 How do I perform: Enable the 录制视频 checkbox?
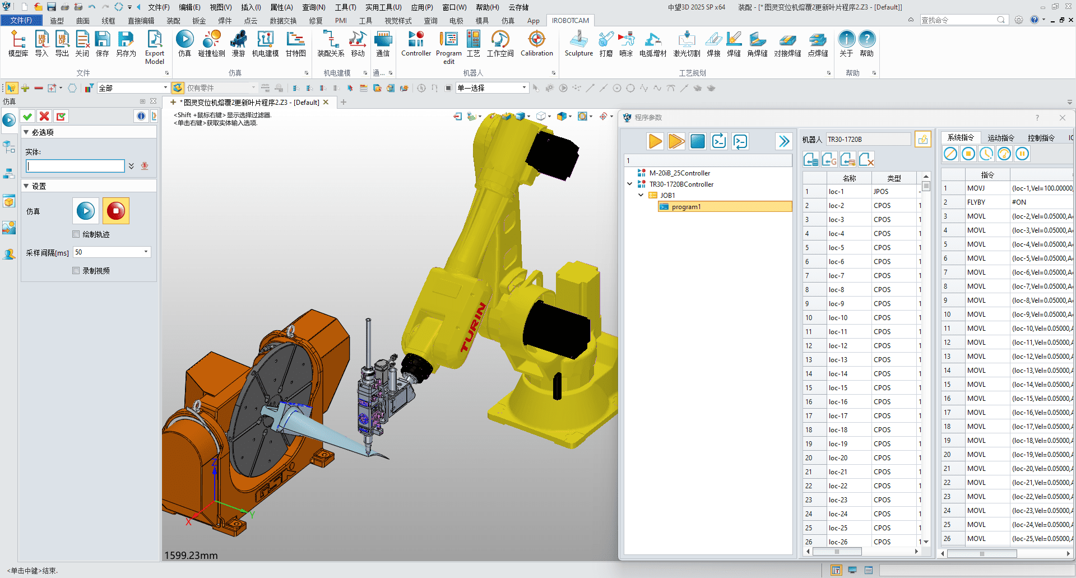pos(76,270)
